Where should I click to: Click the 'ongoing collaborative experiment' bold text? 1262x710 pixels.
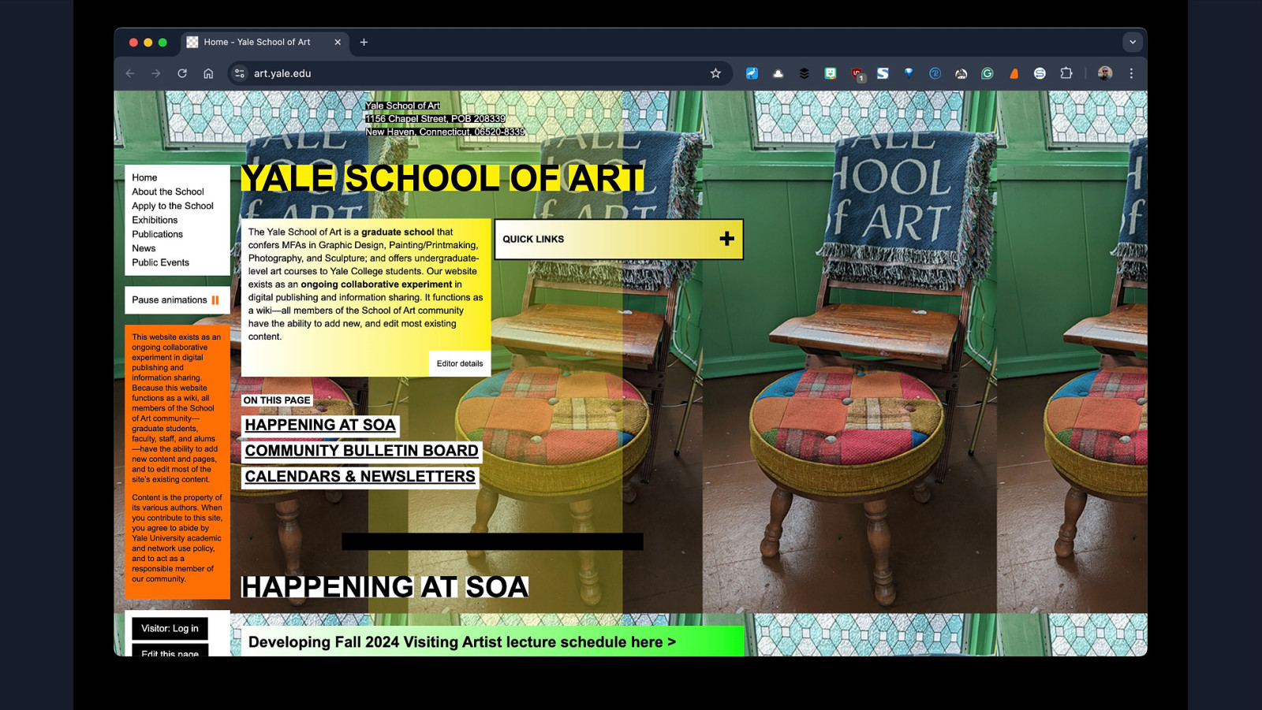click(x=376, y=284)
